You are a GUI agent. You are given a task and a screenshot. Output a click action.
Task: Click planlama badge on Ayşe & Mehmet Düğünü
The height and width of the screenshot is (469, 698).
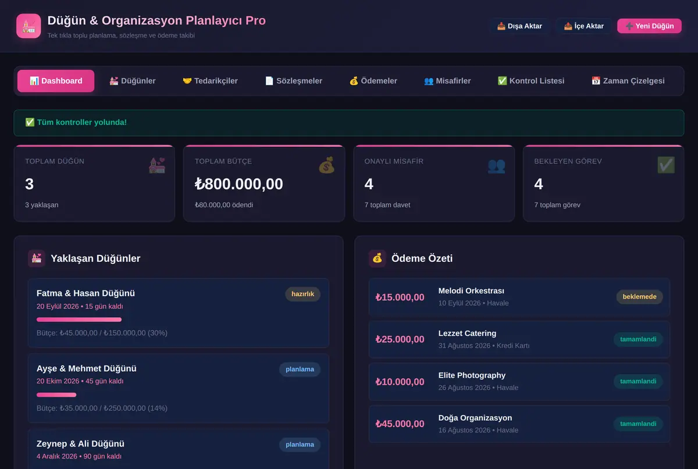(300, 369)
